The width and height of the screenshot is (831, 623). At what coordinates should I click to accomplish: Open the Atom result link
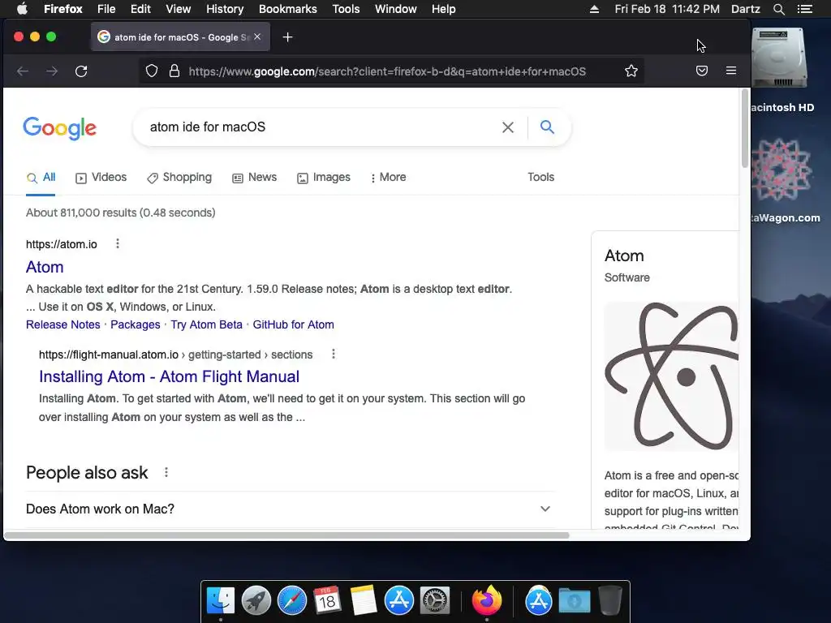45,267
